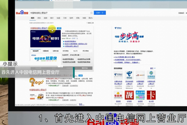
Task: Open third result title 中国电信网上营业厅
Action: (38, 90)
